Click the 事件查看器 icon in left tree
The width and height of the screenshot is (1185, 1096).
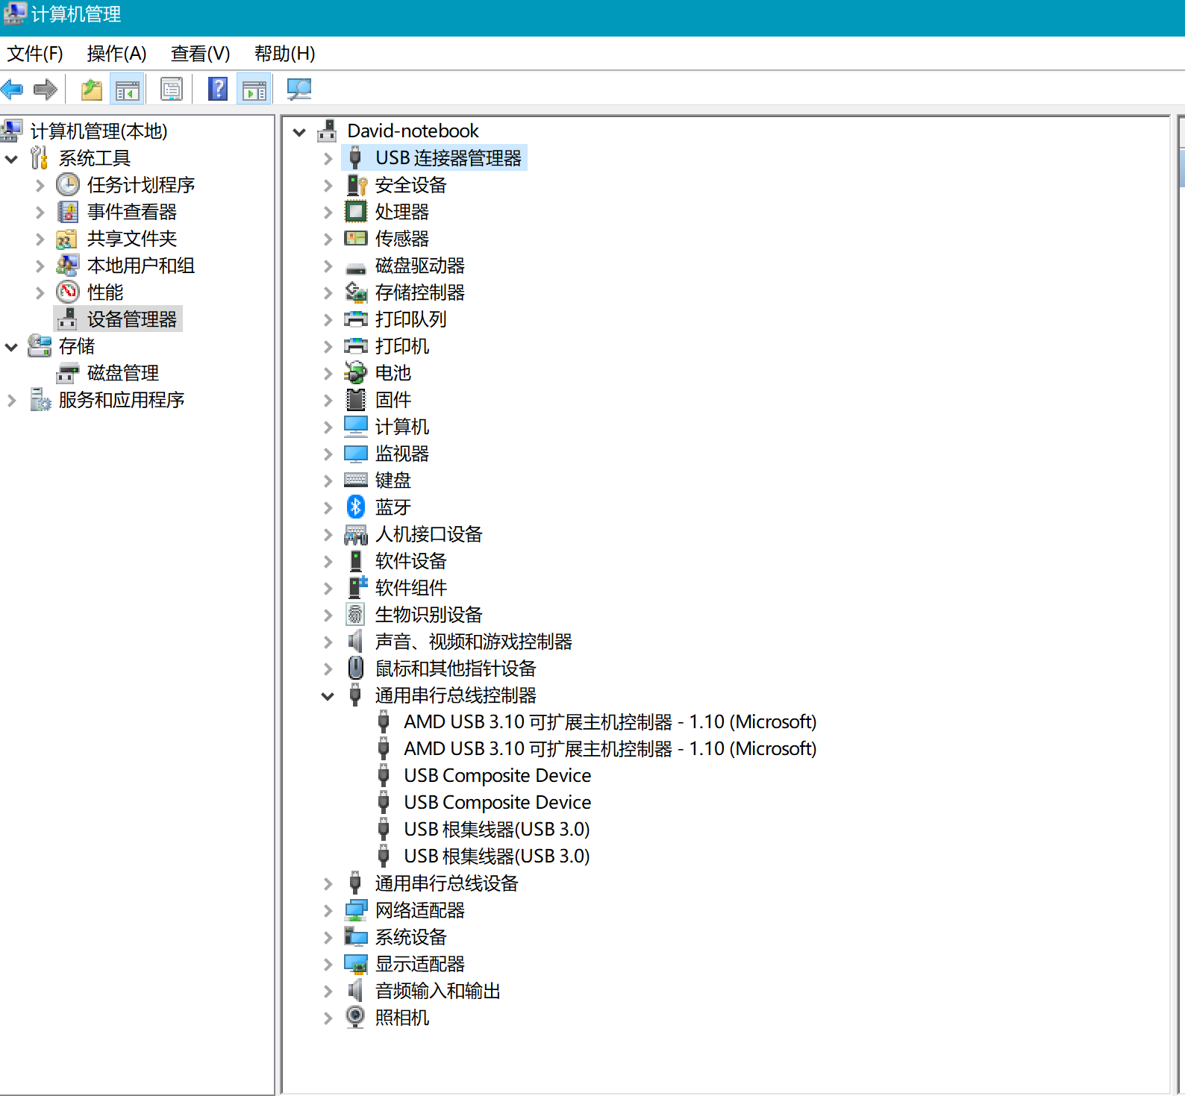[x=68, y=212]
